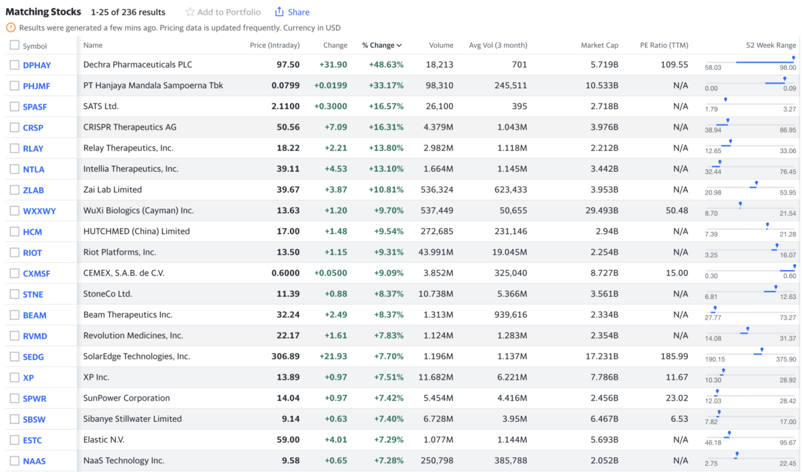
Task: Click the 185.99 PE ratio value
Action: [x=674, y=356]
